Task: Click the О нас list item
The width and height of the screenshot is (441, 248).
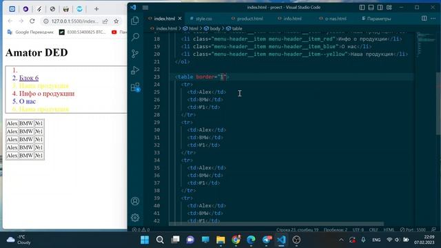Action: tap(28, 101)
